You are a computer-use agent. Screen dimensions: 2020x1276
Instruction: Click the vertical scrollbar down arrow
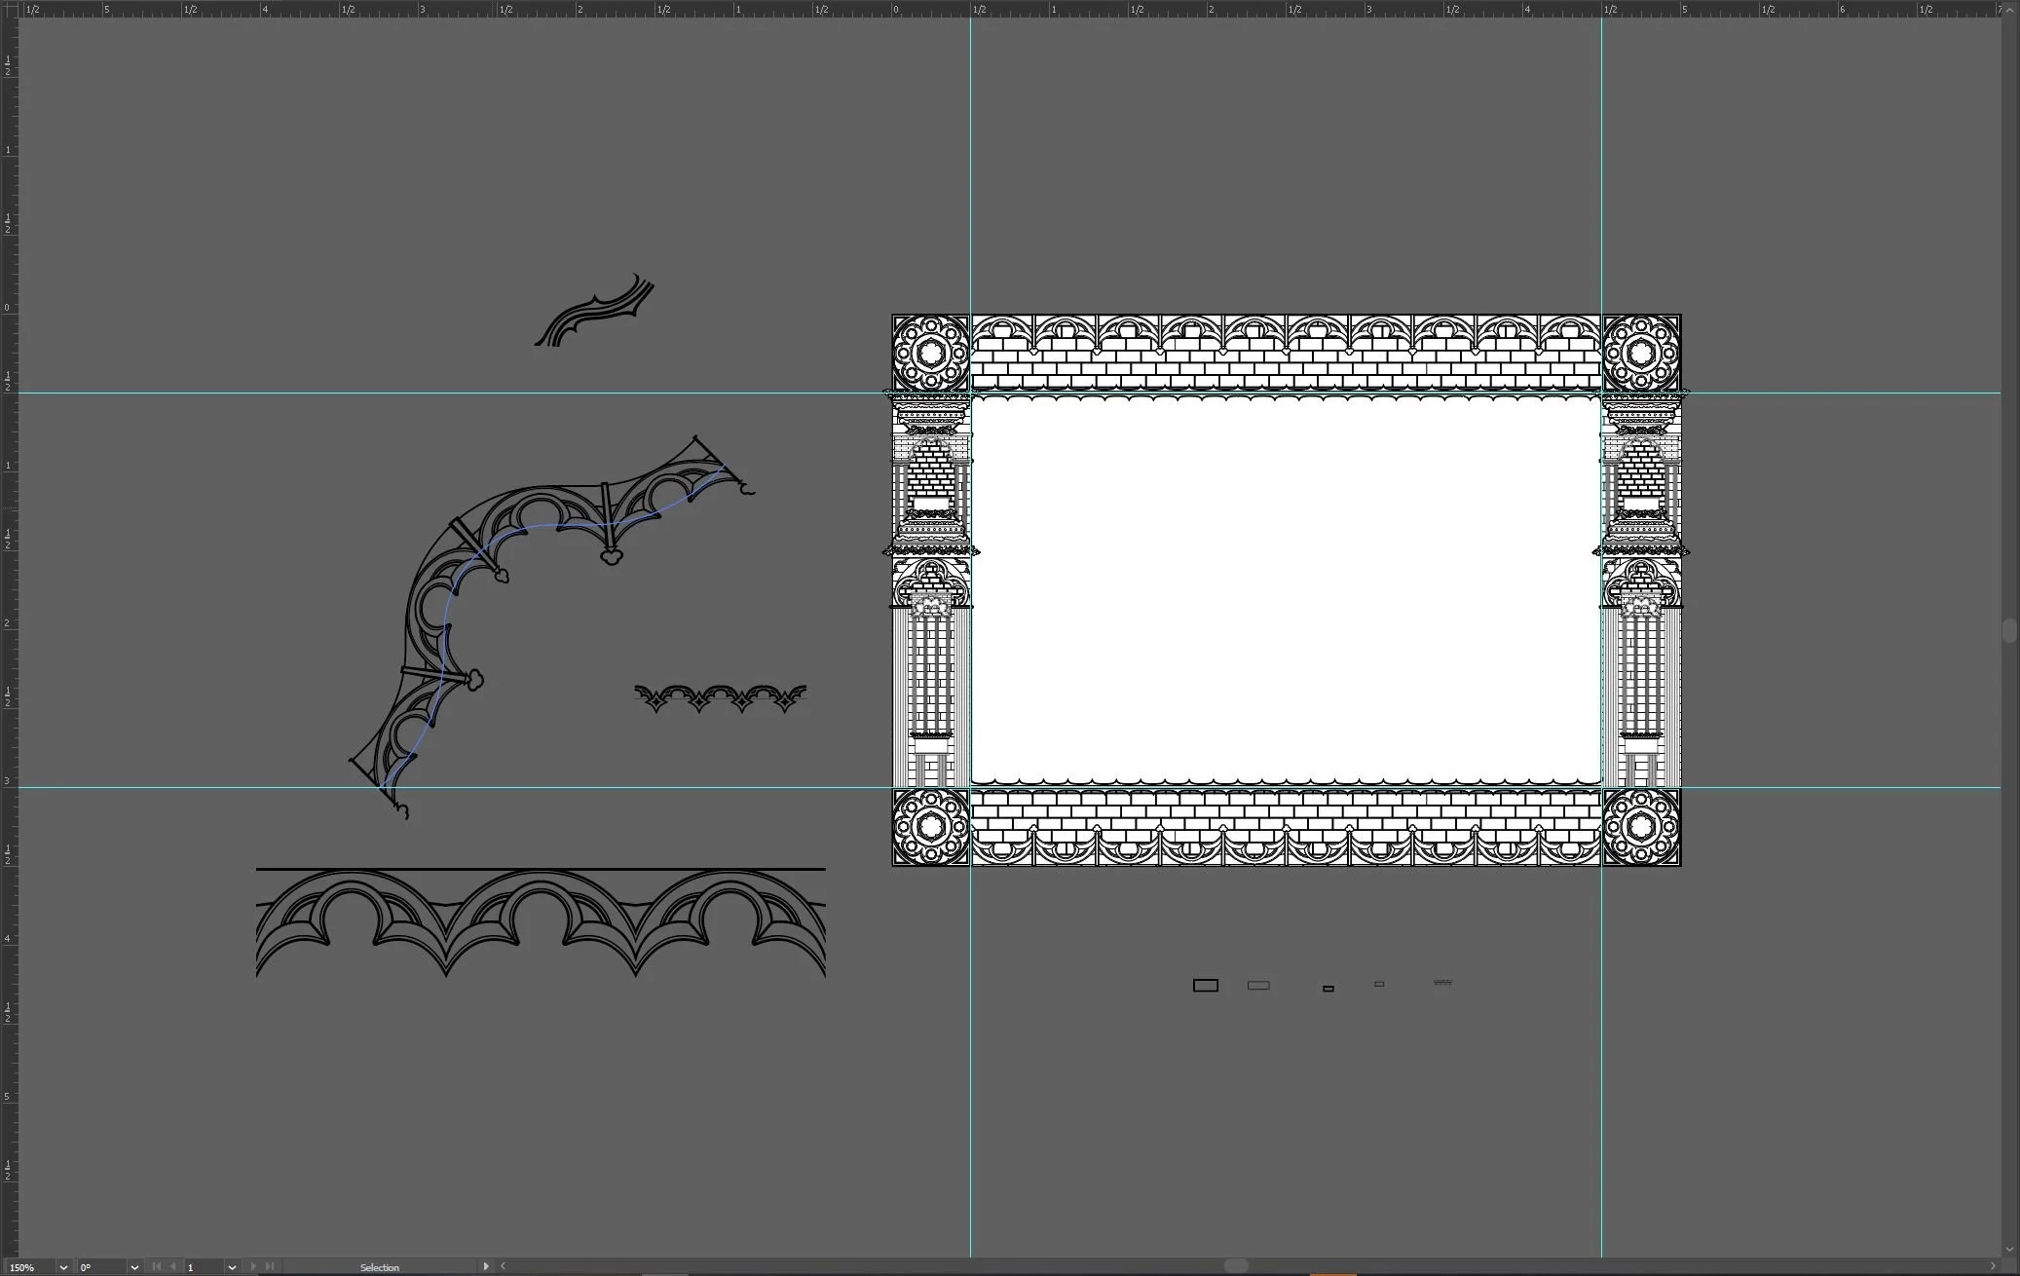tap(2009, 1250)
